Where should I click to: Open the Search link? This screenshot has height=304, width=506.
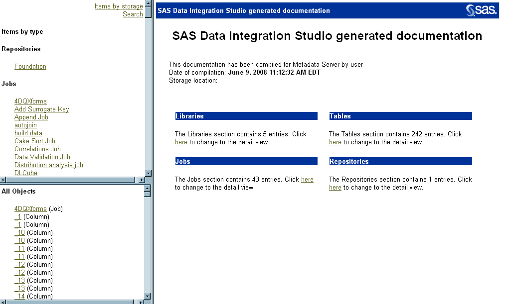[x=133, y=14]
